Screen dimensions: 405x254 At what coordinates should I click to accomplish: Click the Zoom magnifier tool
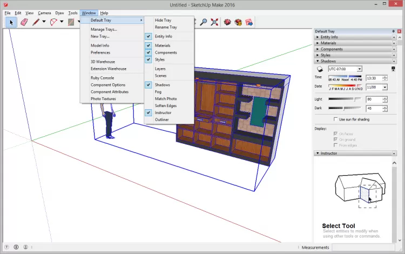[x=204, y=22]
